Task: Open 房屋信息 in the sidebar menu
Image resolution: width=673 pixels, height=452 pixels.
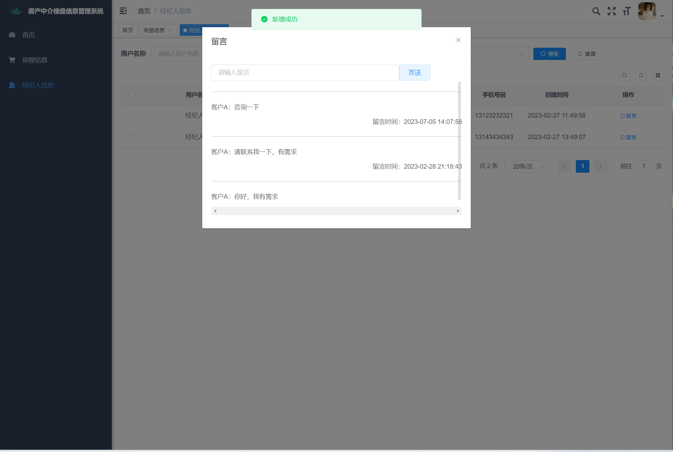Action: [x=35, y=60]
